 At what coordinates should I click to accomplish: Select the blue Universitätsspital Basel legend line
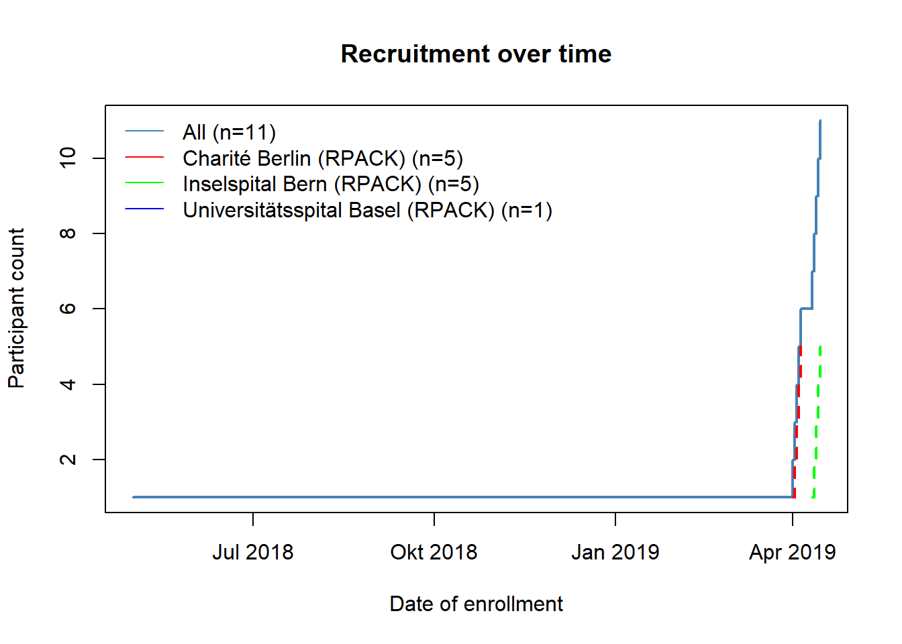(x=144, y=209)
